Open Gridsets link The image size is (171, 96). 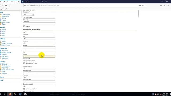pyautogui.click(x=4, y=54)
